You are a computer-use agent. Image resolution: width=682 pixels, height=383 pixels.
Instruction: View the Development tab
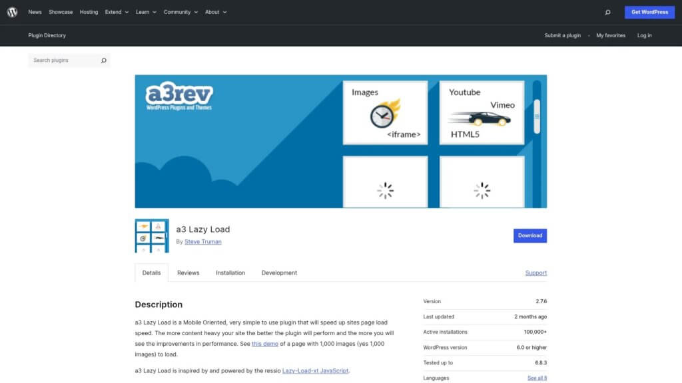click(279, 273)
